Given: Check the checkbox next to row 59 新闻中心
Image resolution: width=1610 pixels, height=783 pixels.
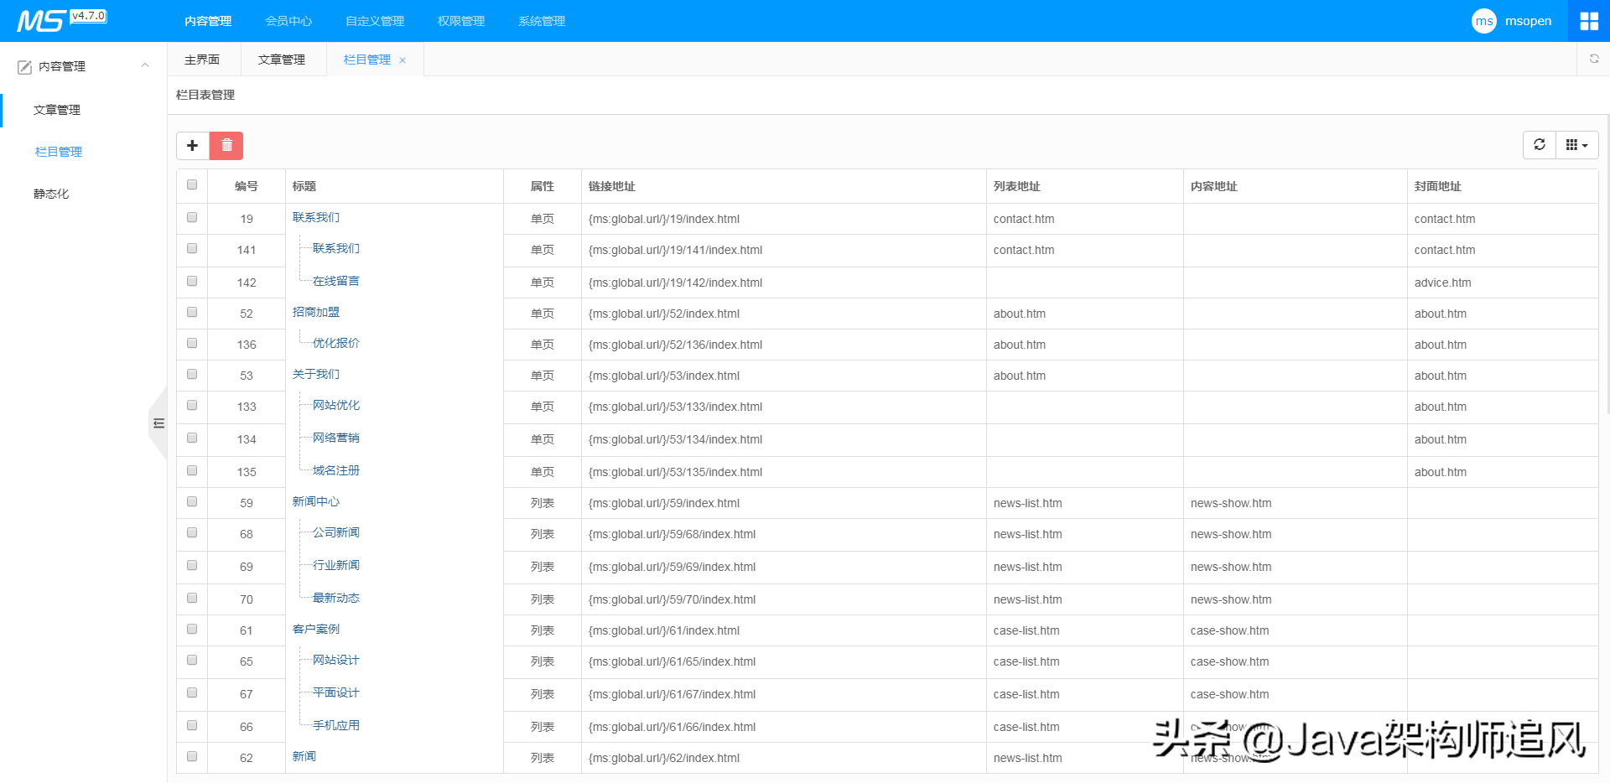Looking at the screenshot, I should [192, 501].
